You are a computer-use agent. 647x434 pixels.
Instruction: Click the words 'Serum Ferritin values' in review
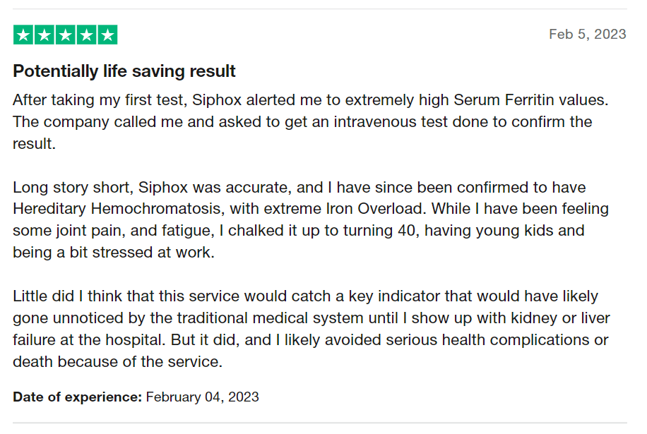pyautogui.click(x=530, y=100)
